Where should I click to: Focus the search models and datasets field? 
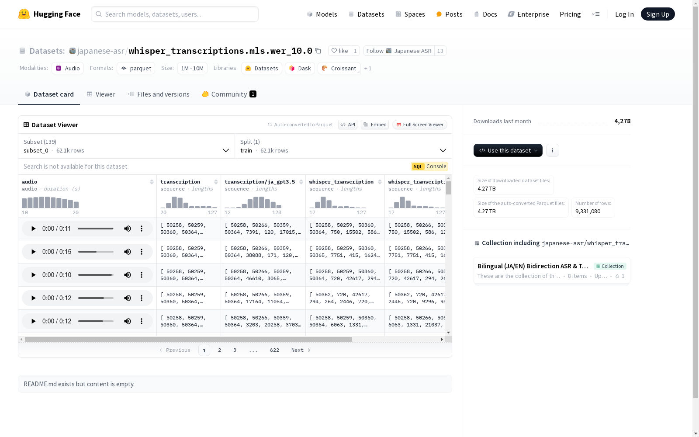tap(175, 14)
